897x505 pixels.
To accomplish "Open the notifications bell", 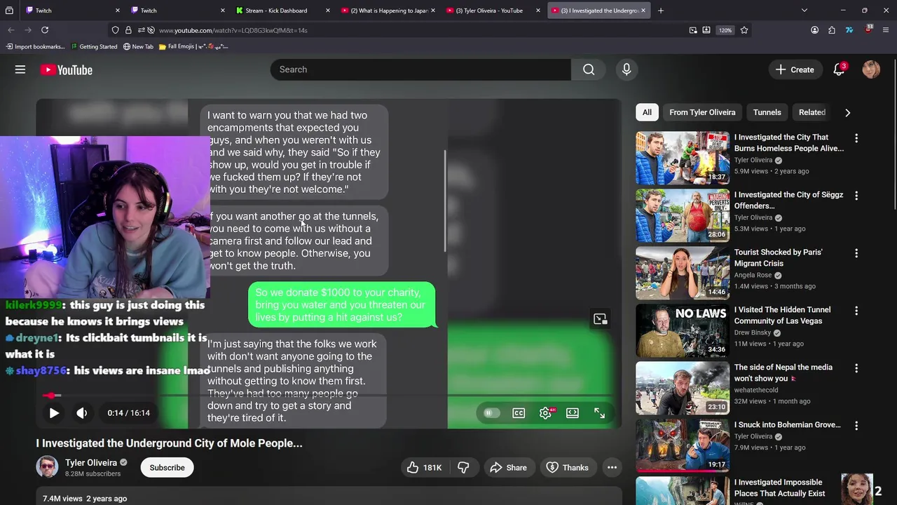I will click(839, 69).
